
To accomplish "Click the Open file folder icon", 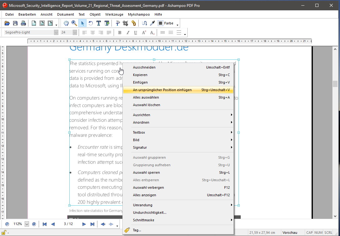I will click(x=7, y=23).
